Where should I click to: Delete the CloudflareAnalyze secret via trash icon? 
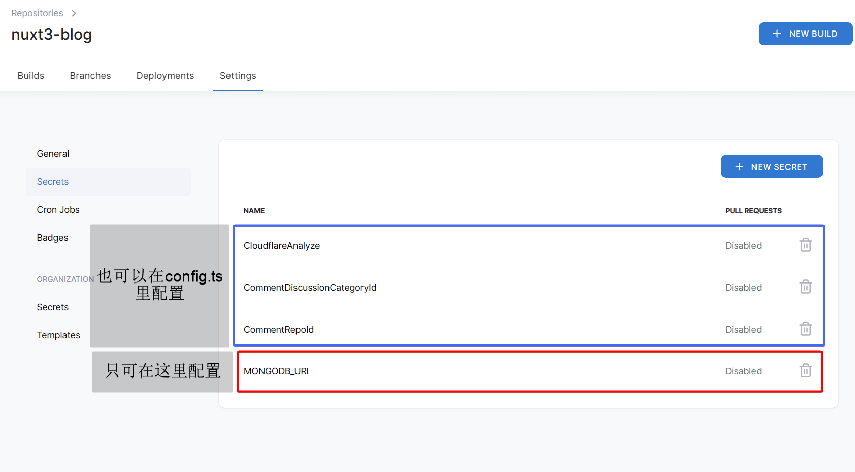tap(805, 245)
